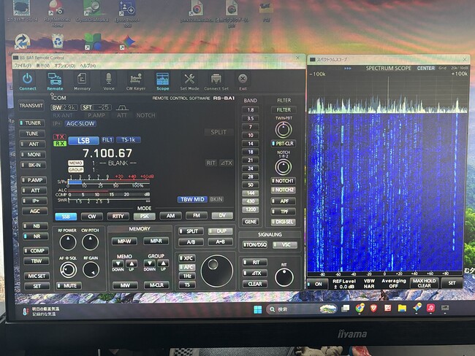Click the RF POWER knob

click(x=68, y=242)
